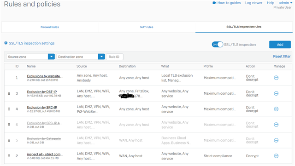This screenshot has width=295, height=166.
Task: Click the Strict compliance profile cell
Action: pos(218,156)
